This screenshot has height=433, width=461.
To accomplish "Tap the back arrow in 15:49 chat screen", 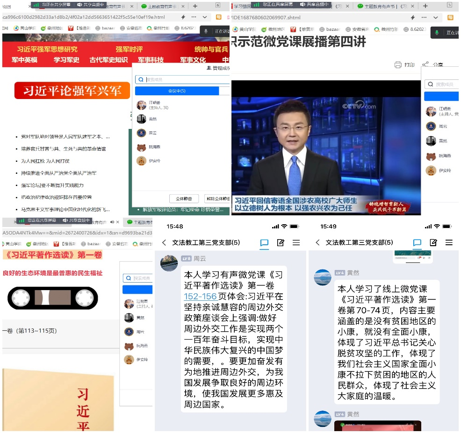I will [x=317, y=242].
